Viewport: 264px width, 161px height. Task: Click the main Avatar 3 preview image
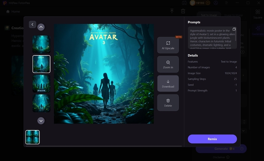pyautogui.click(x=104, y=74)
